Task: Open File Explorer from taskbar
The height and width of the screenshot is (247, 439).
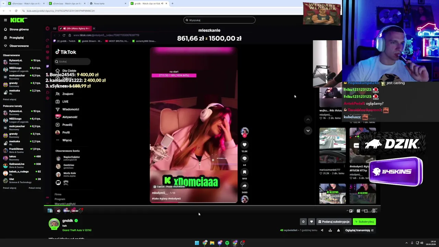Action: click(212, 243)
